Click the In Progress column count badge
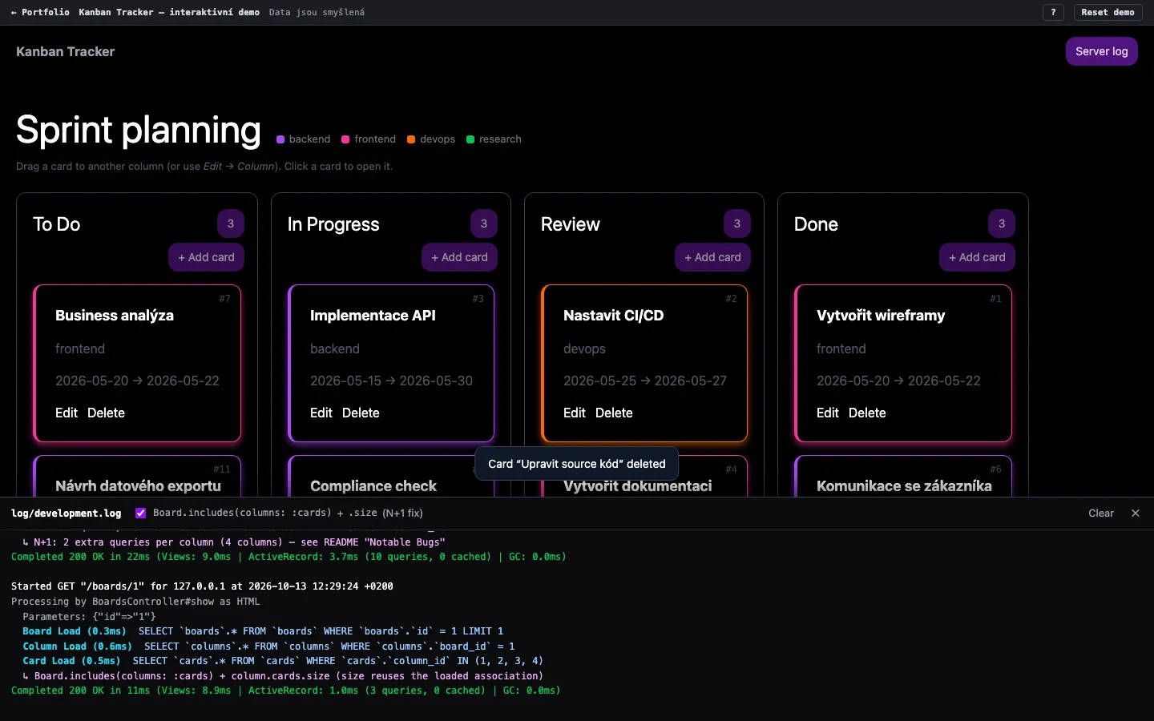1154x721 pixels. click(484, 224)
